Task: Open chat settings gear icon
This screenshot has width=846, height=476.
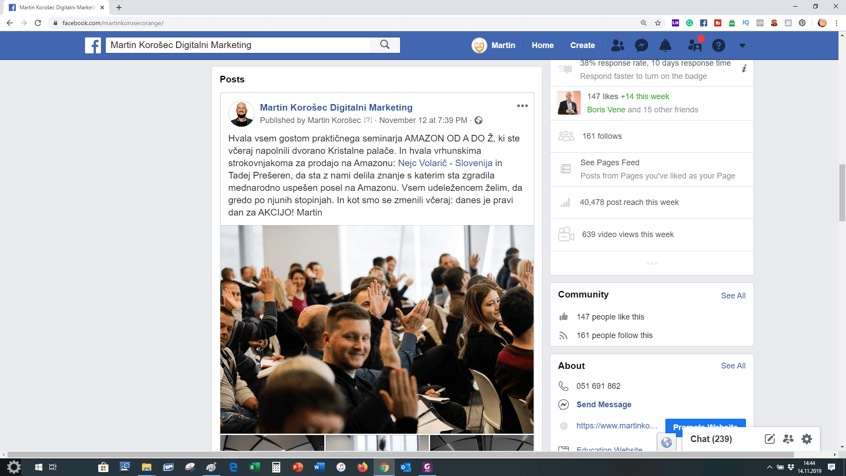Action: coord(806,439)
